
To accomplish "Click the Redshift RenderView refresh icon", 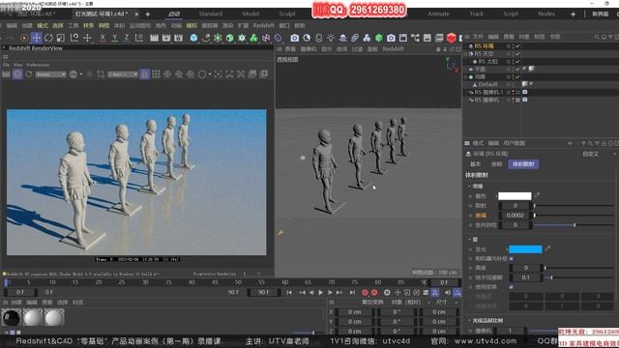I will coord(28,74).
